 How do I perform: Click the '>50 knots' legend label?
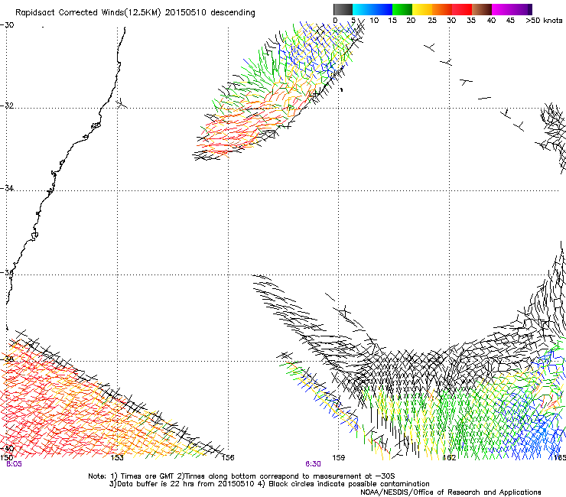click(544, 20)
